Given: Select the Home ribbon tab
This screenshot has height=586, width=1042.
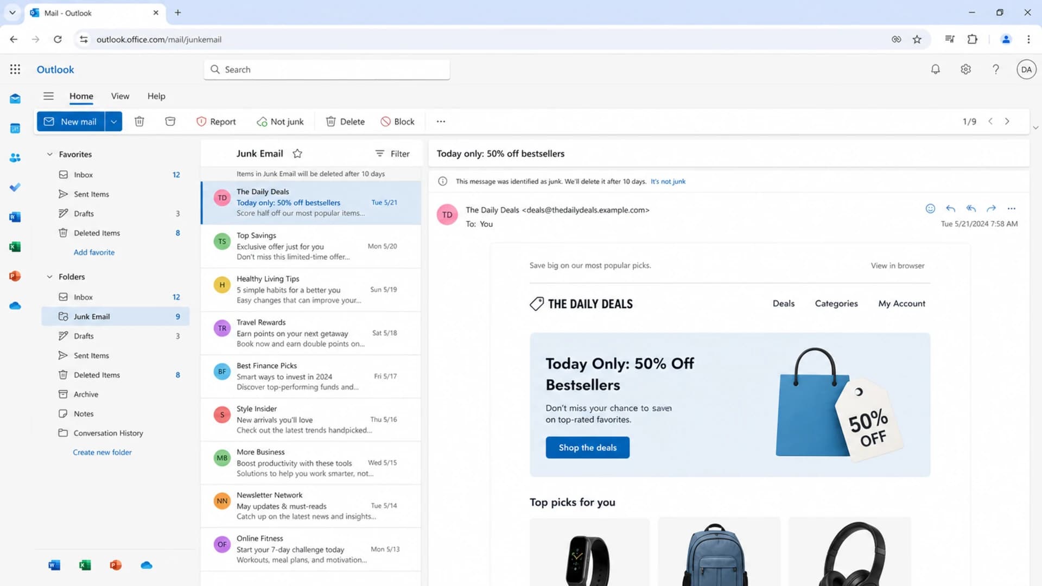Looking at the screenshot, I should (81, 96).
